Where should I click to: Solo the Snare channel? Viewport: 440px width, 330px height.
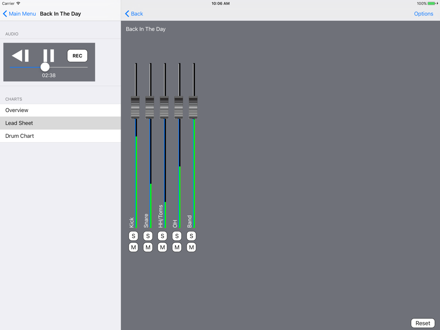(148, 236)
